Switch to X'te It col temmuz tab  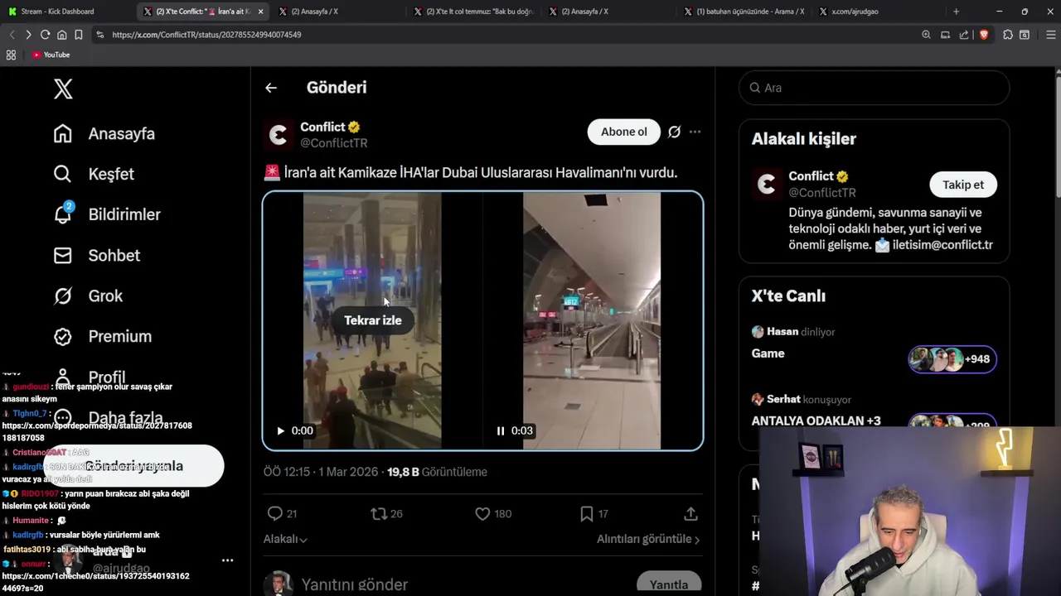[472, 12]
